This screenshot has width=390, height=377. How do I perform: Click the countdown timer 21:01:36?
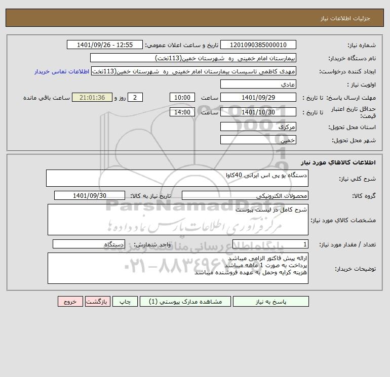(92, 98)
